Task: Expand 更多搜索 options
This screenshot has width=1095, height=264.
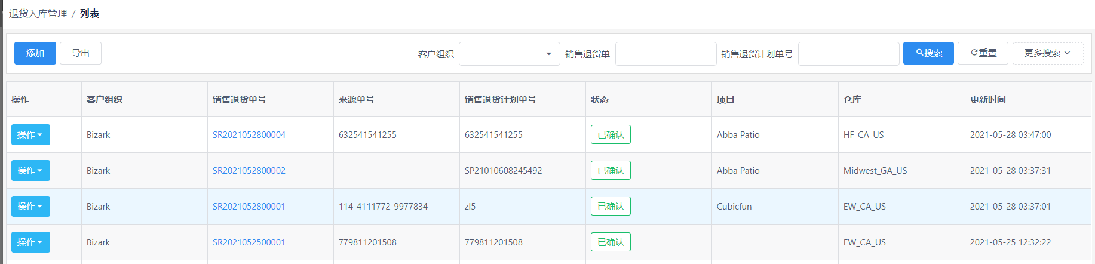Action: (1048, 53)
